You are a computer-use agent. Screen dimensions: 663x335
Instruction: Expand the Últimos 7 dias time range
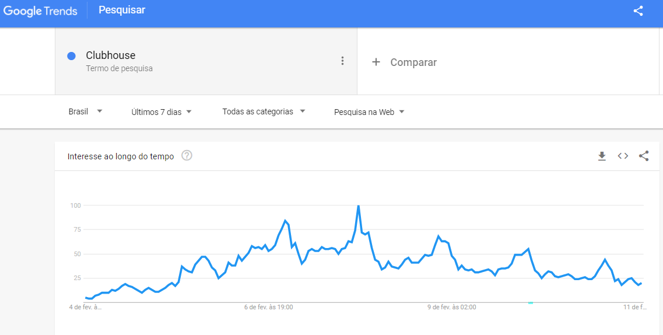pos(162,111)
